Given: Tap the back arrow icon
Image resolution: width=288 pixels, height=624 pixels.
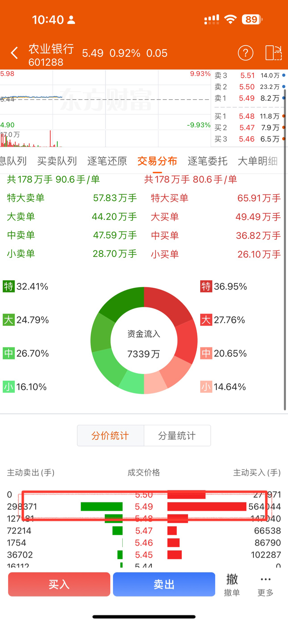Looking at the screenshot, I should point(14,53).
